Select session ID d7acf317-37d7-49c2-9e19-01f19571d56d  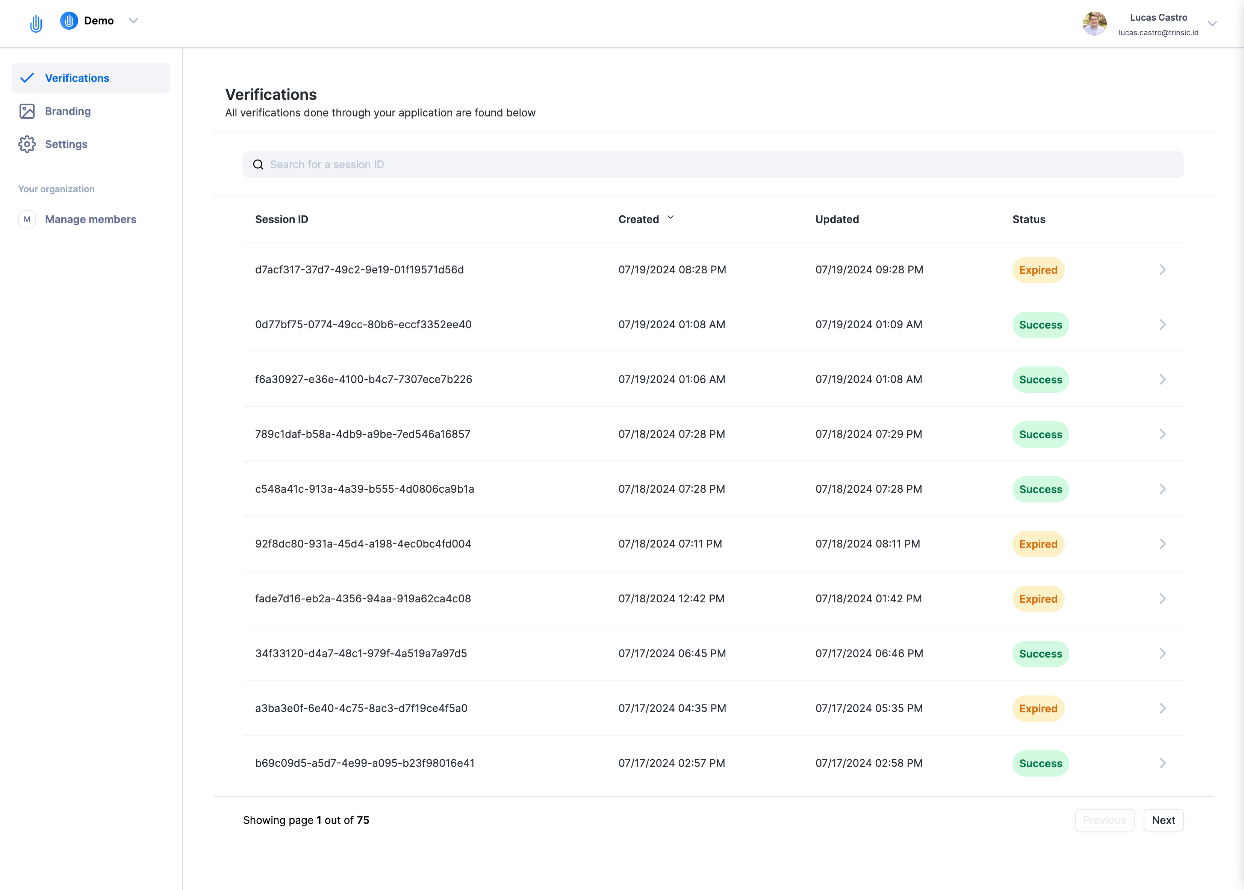[x=359, y=270]
